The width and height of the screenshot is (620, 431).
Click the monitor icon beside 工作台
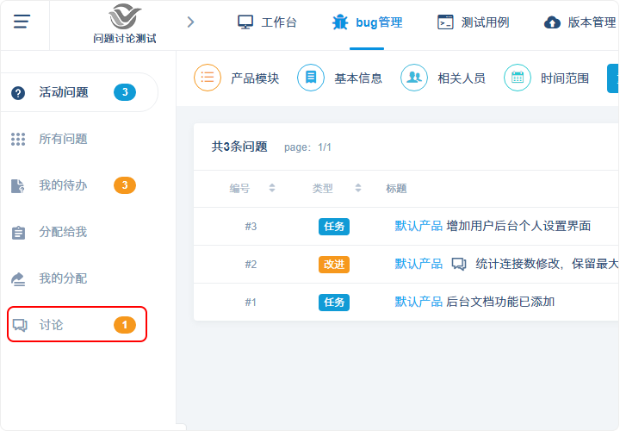(x=245, y=22)
